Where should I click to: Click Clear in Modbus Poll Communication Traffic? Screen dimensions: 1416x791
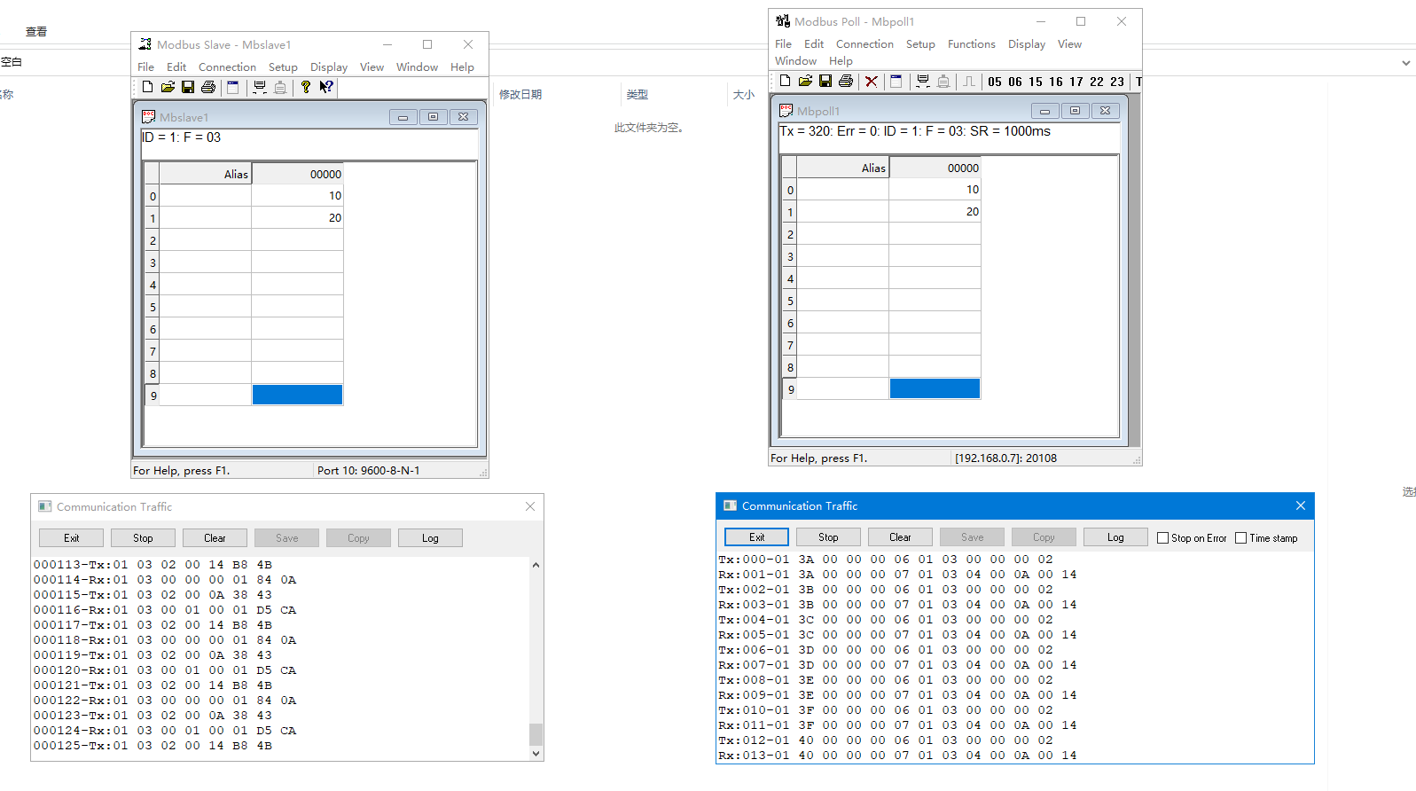tap(900, 536)
